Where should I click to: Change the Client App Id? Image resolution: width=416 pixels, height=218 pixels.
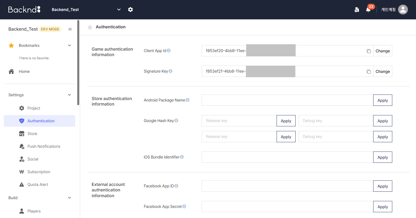tap(383, 51)
